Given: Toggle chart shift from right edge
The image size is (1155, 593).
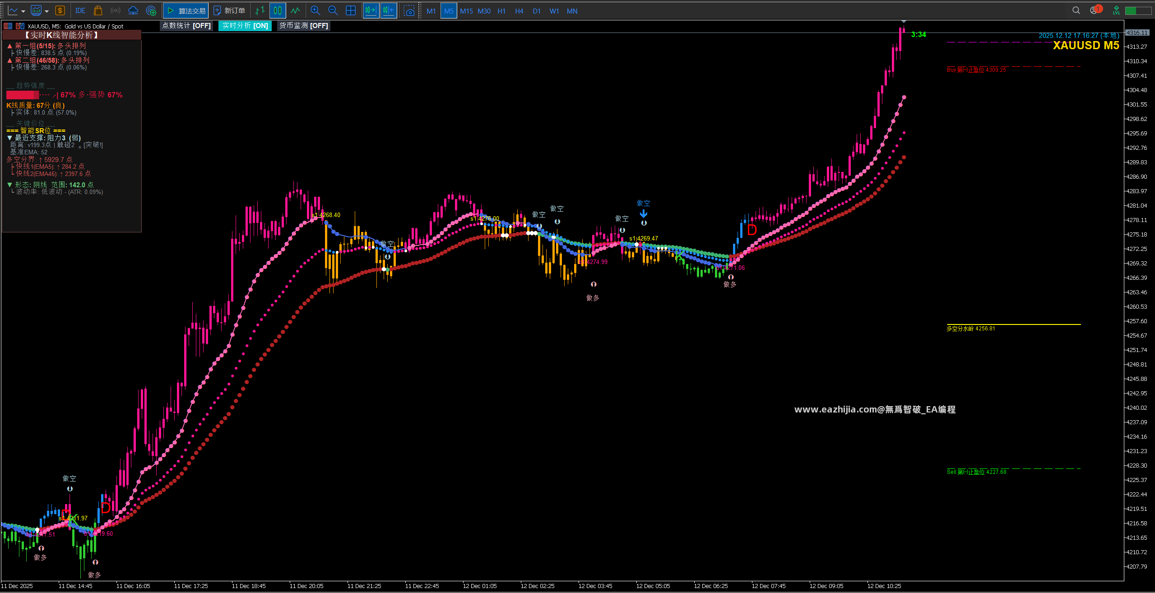Looking at the screenshot, I should (x=389, y=10).
